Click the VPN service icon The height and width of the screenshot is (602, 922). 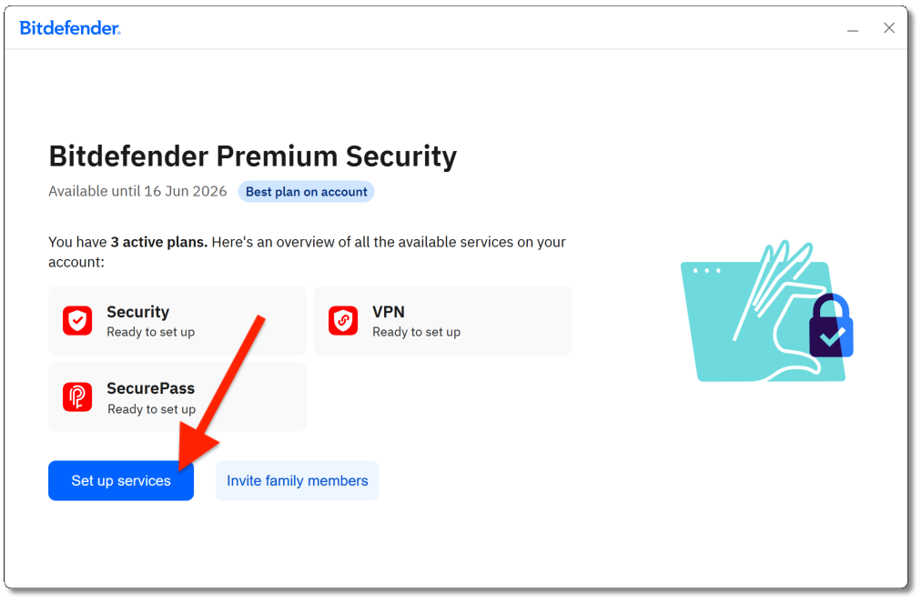click(x=343, y=320)
